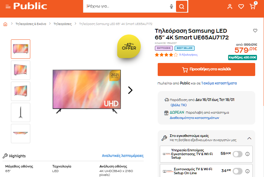
Task: Open the 'Τηλεοράσεις & Εικόνα' breadcrumb
Action: (x=31, y=24)
